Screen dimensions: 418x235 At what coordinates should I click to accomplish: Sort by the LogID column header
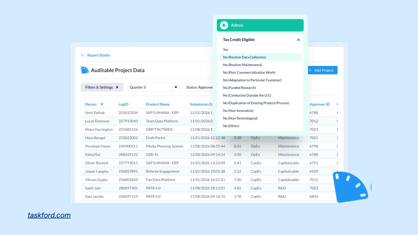coord(124,104)
